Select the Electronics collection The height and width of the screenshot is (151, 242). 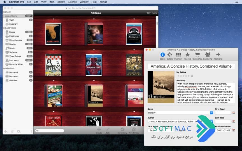[18, 36]
